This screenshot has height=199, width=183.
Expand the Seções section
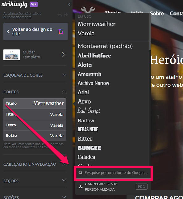(35, 181)
